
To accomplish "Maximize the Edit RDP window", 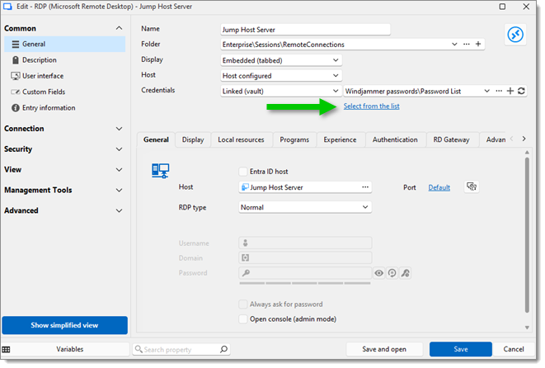I will click(502, 7).
